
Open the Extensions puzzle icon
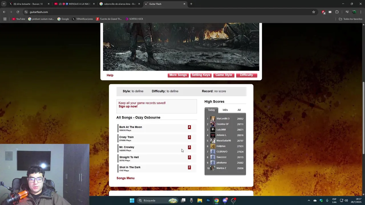pyautogui.click(x=337, y=12)
